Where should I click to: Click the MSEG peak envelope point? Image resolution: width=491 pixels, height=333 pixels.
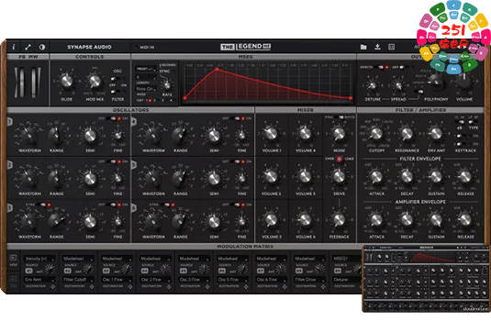click(x=217, y=69)
